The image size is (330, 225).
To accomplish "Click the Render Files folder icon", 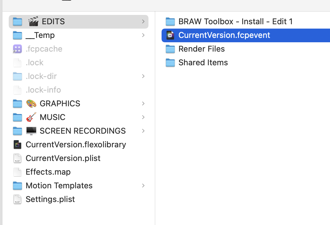I will (170, 49).
